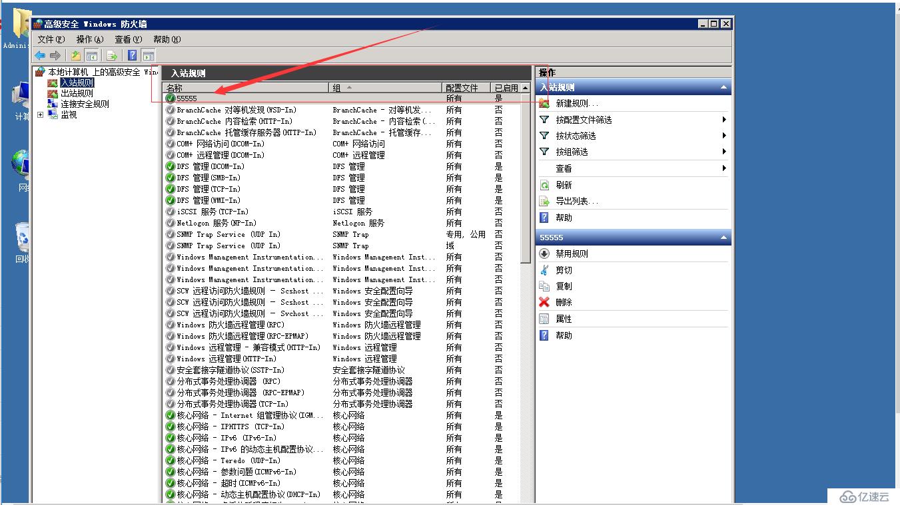
Task: Open the 查看(V) menu in the menu bar
Action: pos(128,39)
